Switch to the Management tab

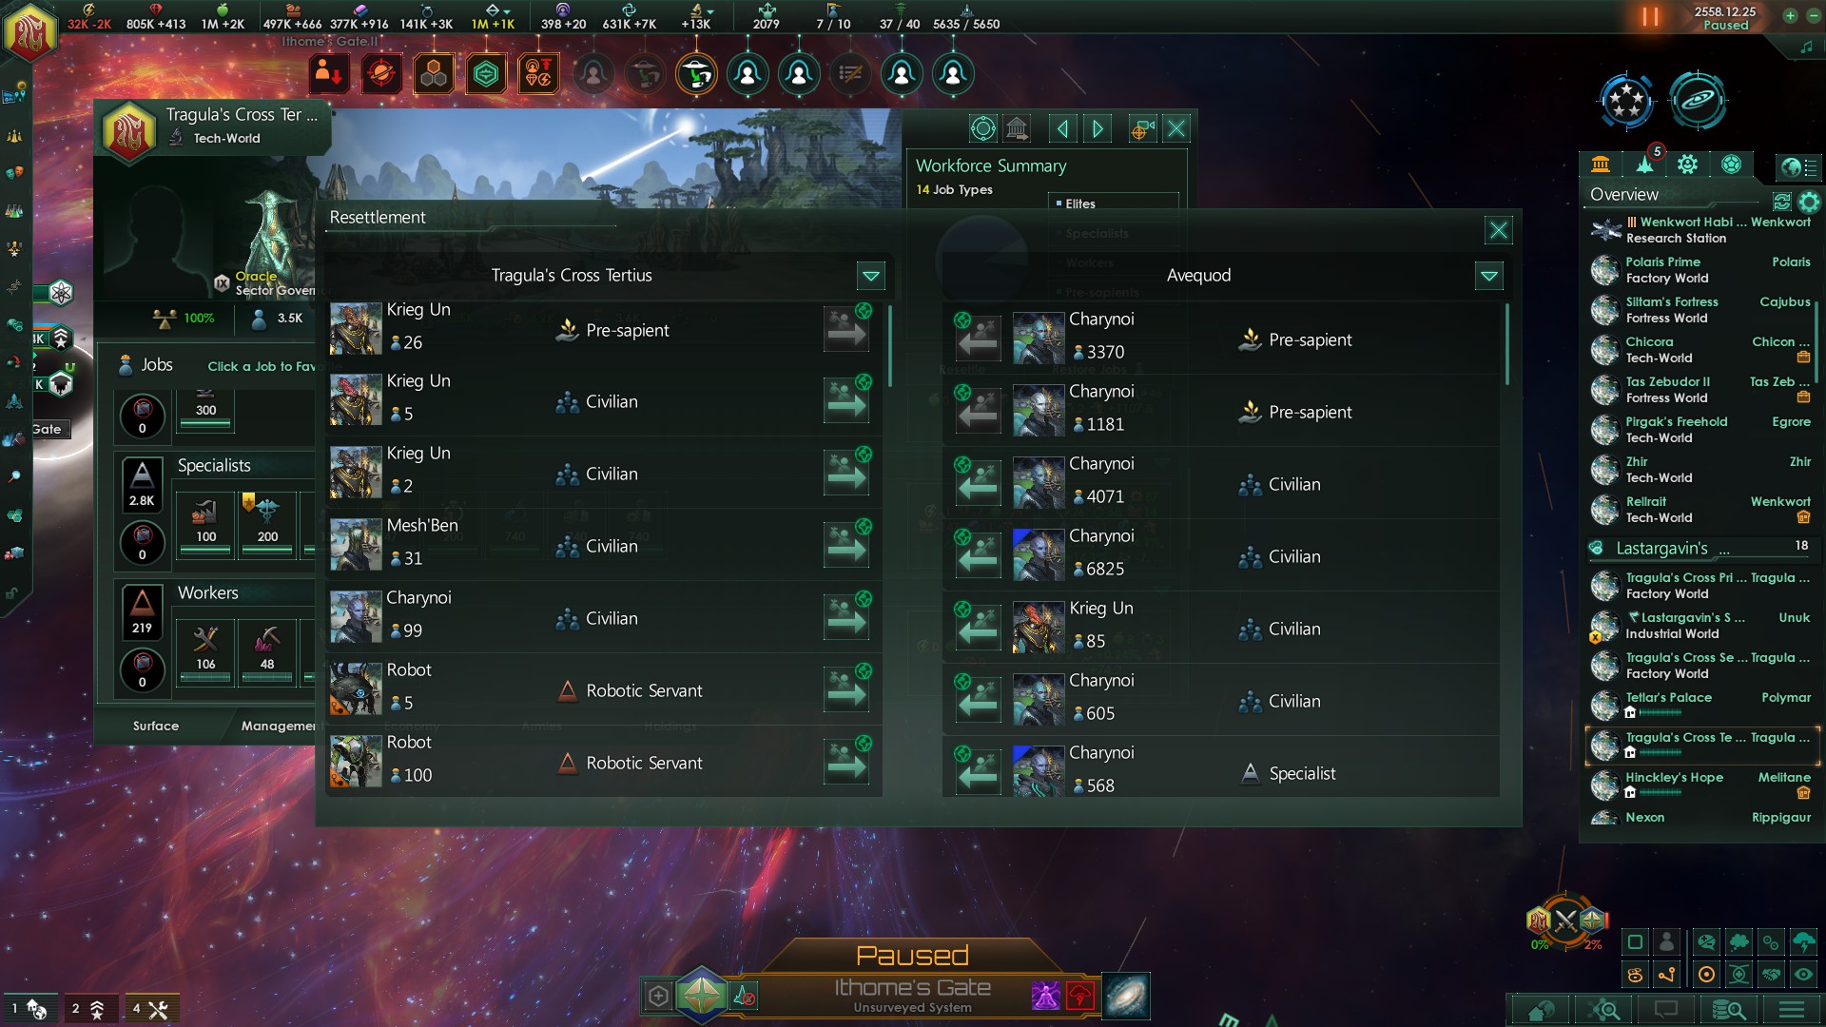pyautogui.click(x=278, y=726)
